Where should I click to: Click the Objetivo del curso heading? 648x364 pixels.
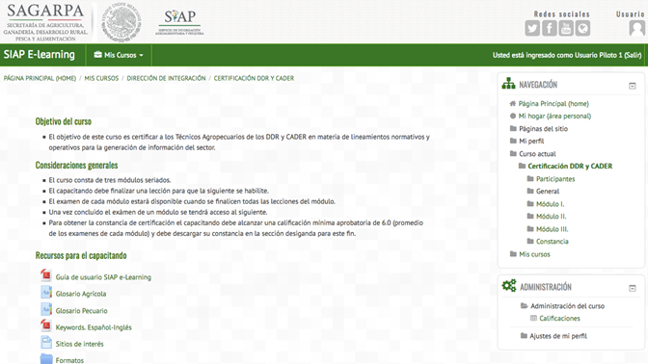click(64, 121)
